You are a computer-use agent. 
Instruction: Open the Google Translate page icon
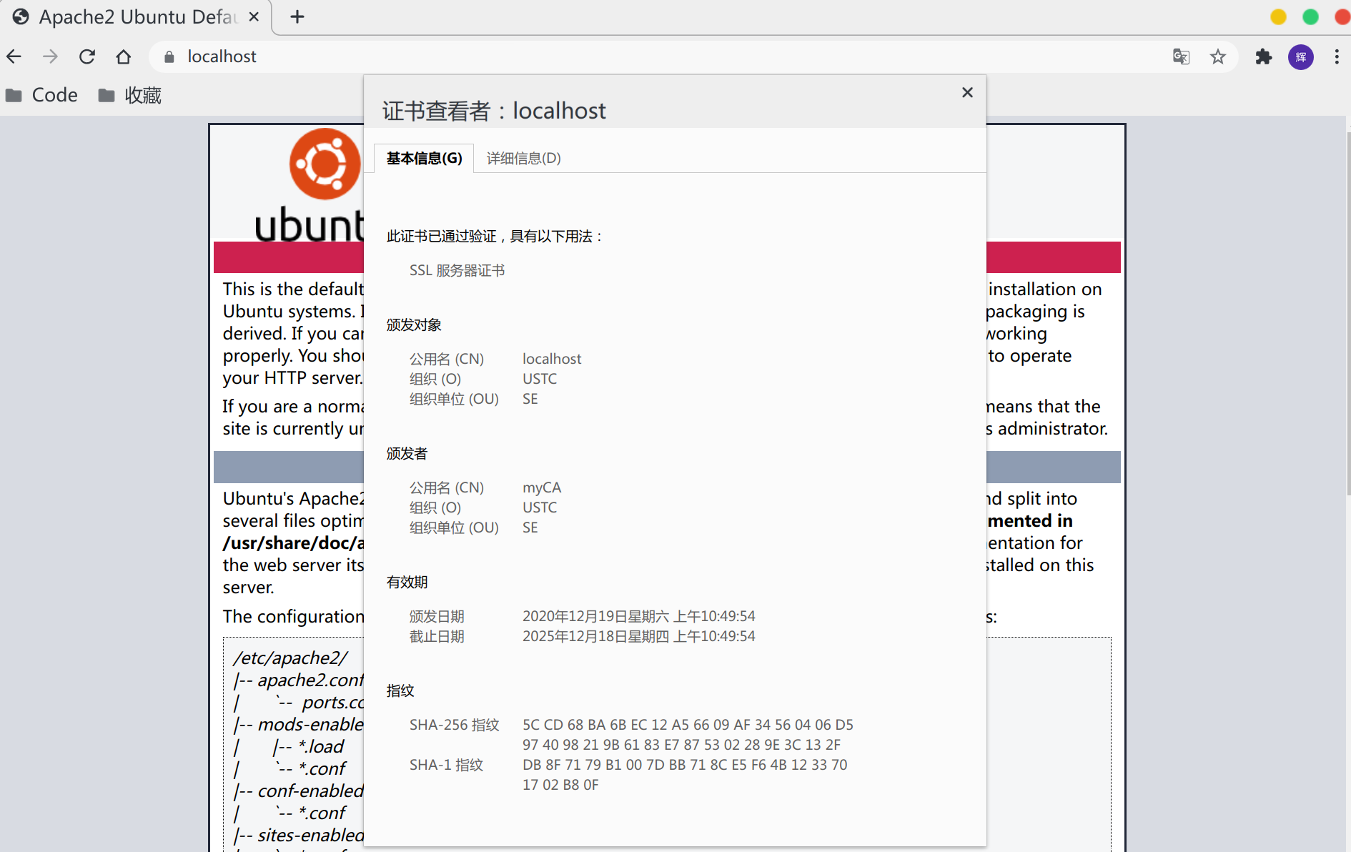click(1181, 56)
